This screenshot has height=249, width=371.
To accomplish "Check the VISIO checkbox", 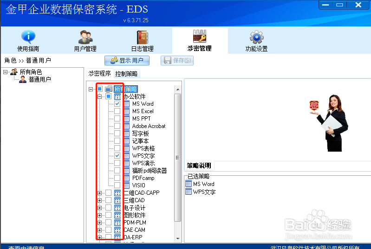I will [x=117, y=185].
